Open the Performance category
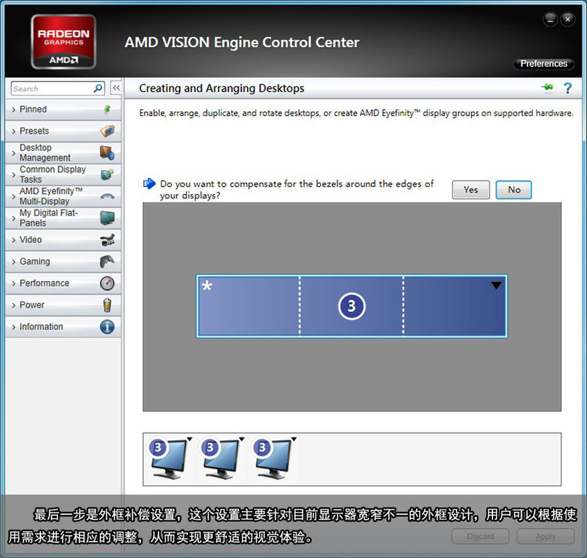This screenshot has height=558, width=587. coord(63,283)
